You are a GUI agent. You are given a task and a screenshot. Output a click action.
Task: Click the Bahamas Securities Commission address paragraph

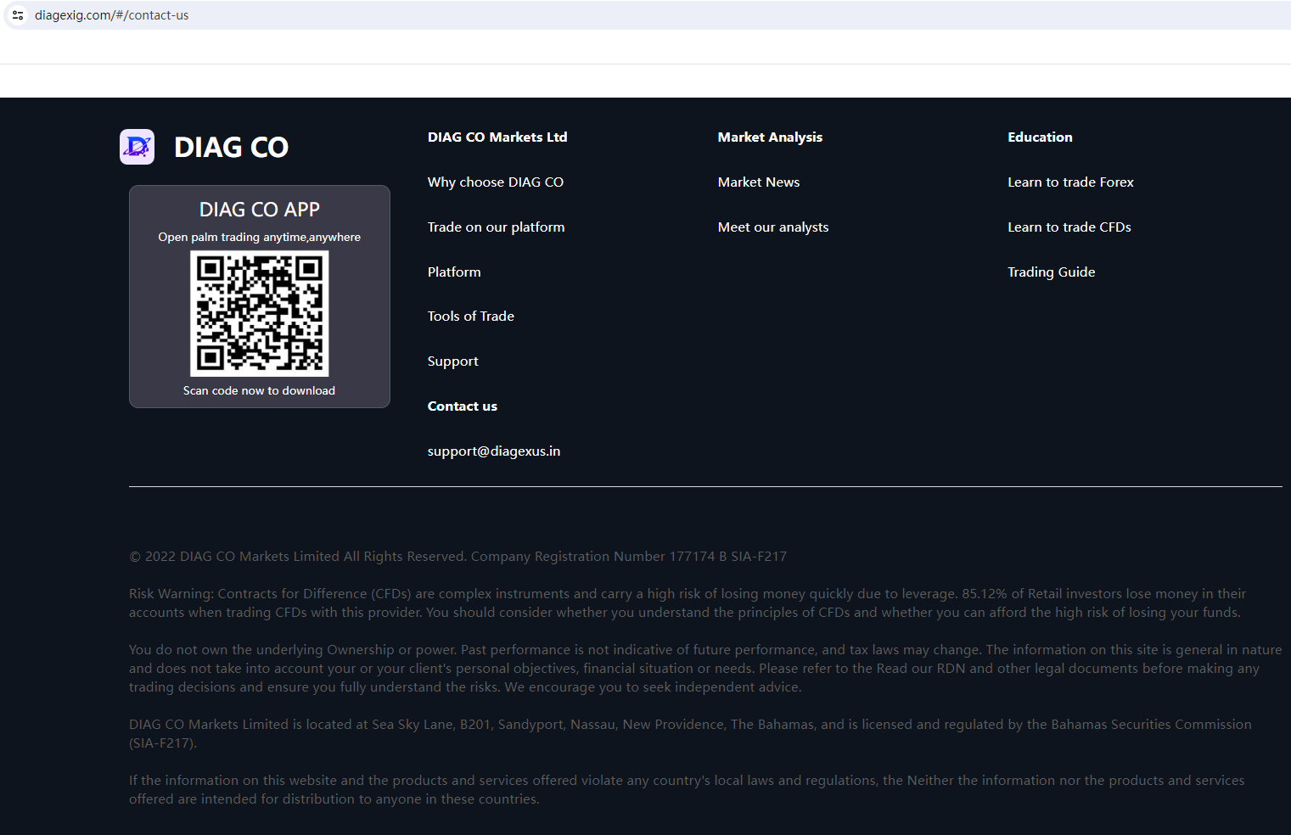[690, 734]
